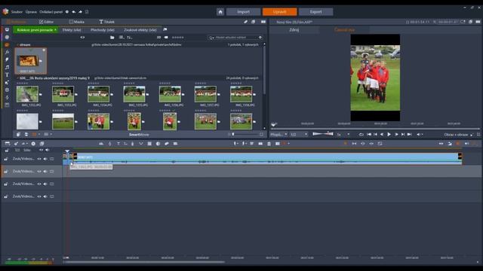Open the preview volume control
Viewport: 483px width, 271px height.
(419, 134)
